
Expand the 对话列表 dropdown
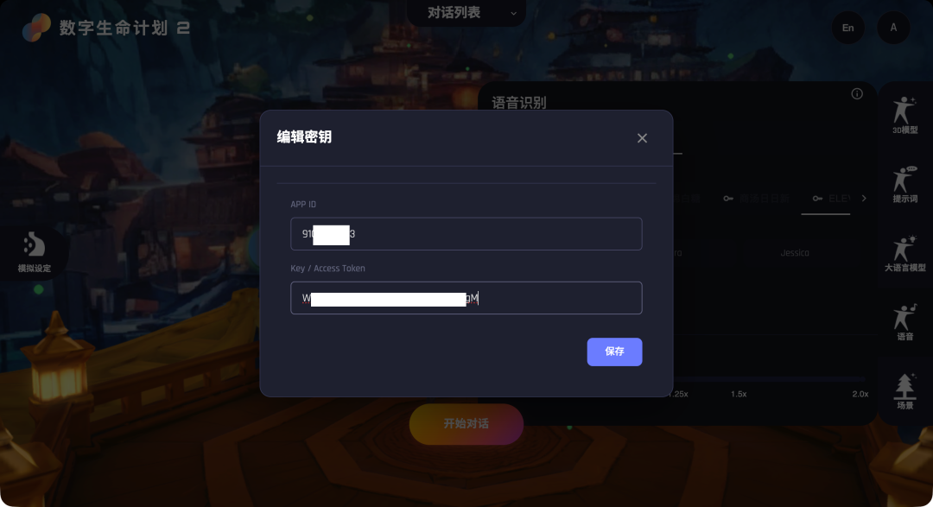coord(466,12)
